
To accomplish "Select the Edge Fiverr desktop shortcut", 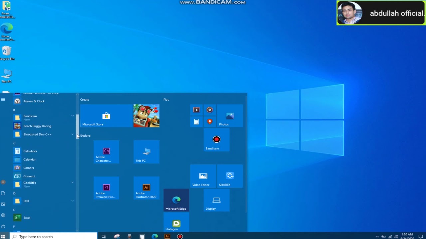I will [7, 32].
